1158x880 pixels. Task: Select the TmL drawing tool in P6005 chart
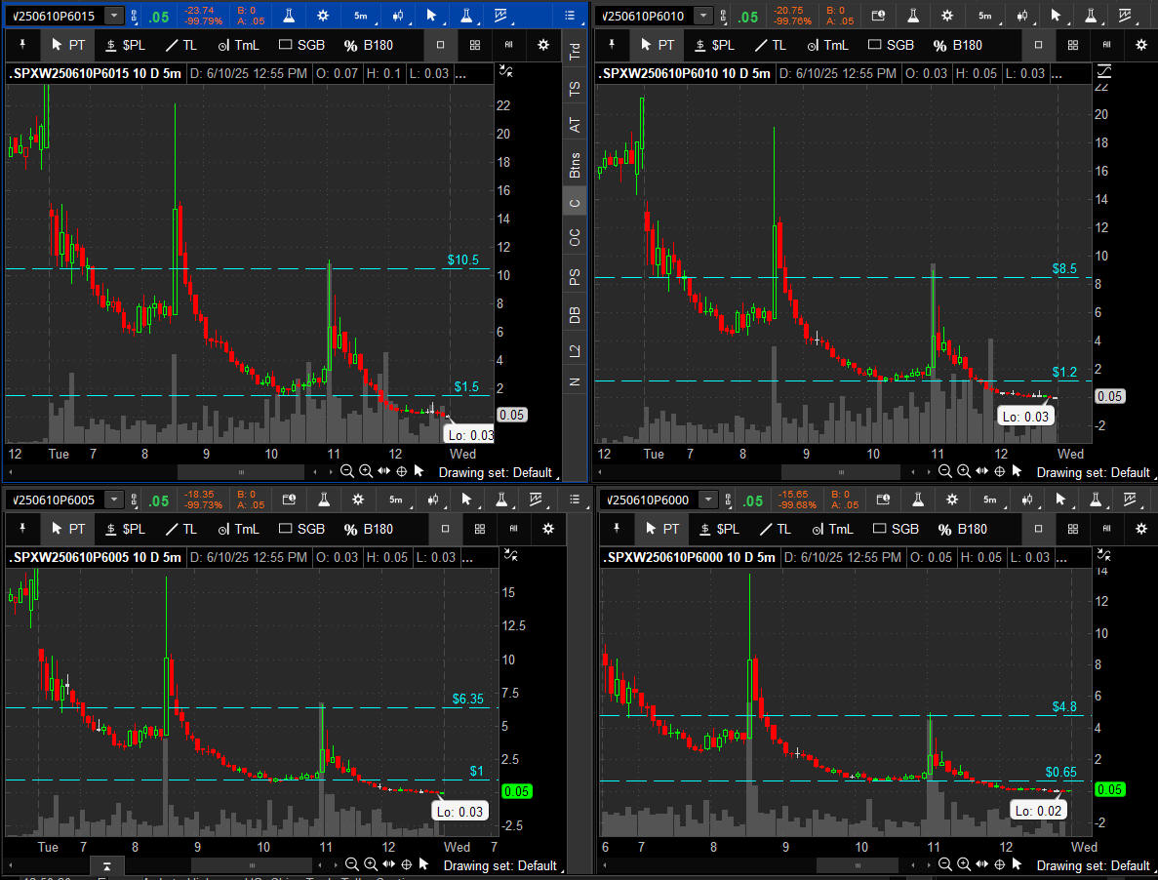pos(239,529)
